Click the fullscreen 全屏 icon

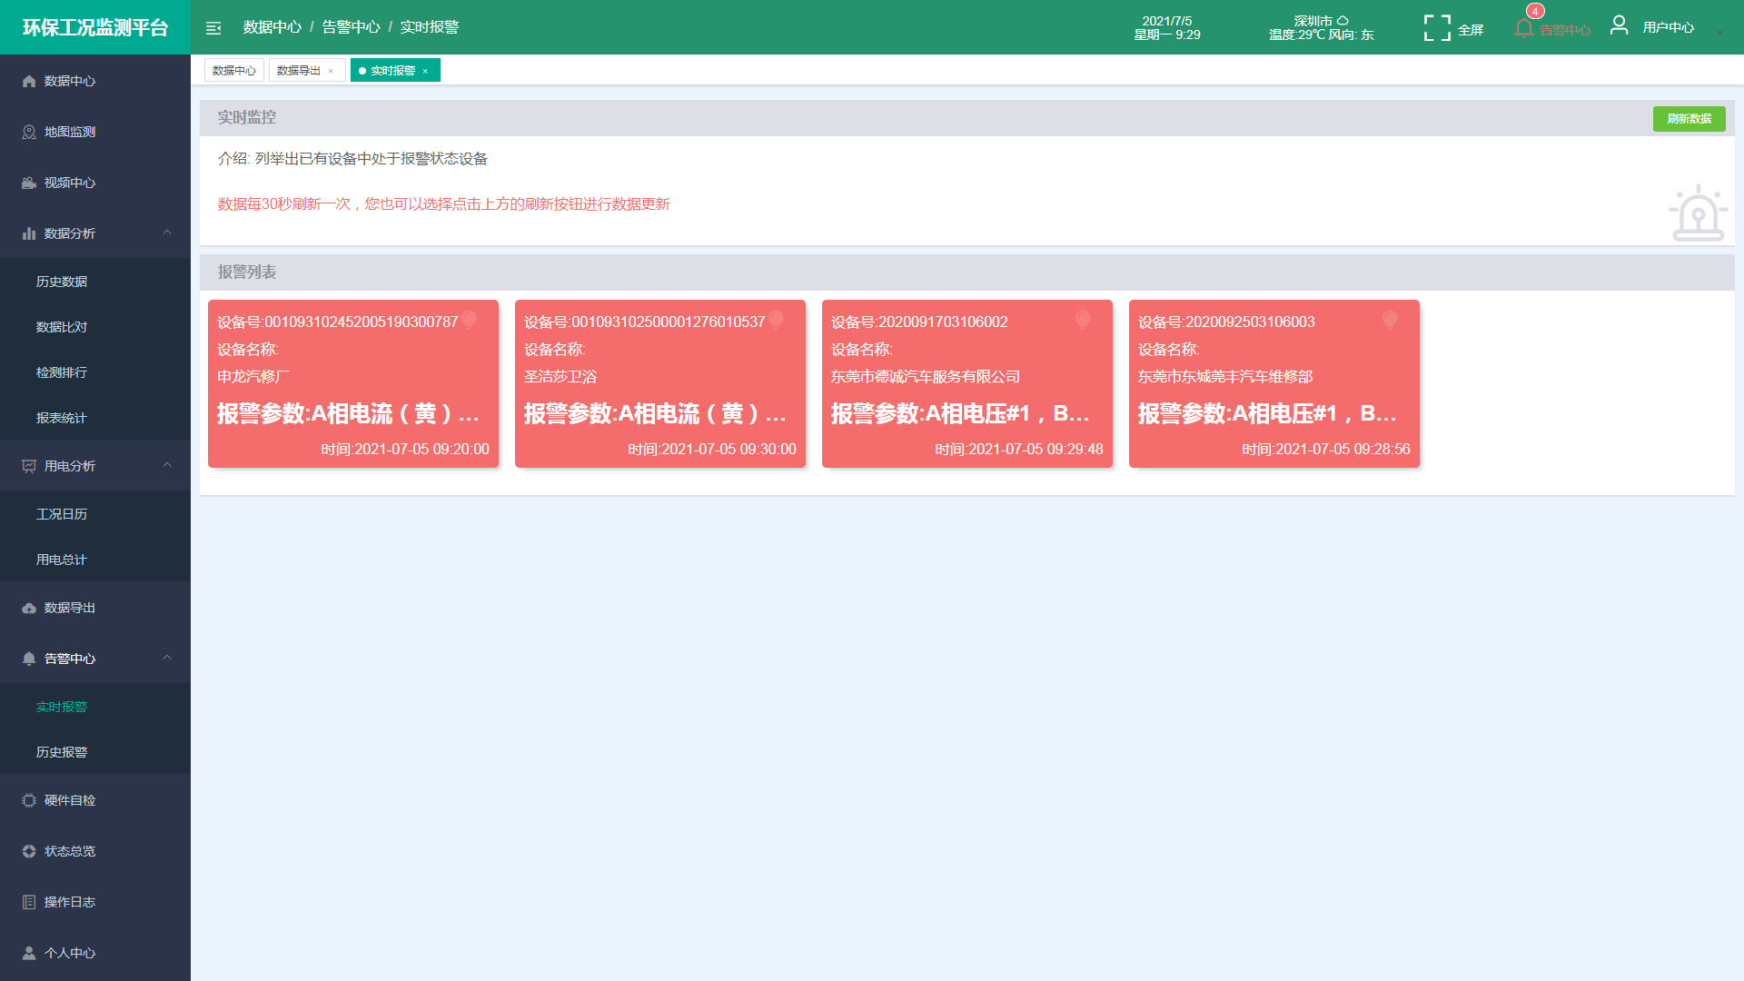tap(1437, 28)
